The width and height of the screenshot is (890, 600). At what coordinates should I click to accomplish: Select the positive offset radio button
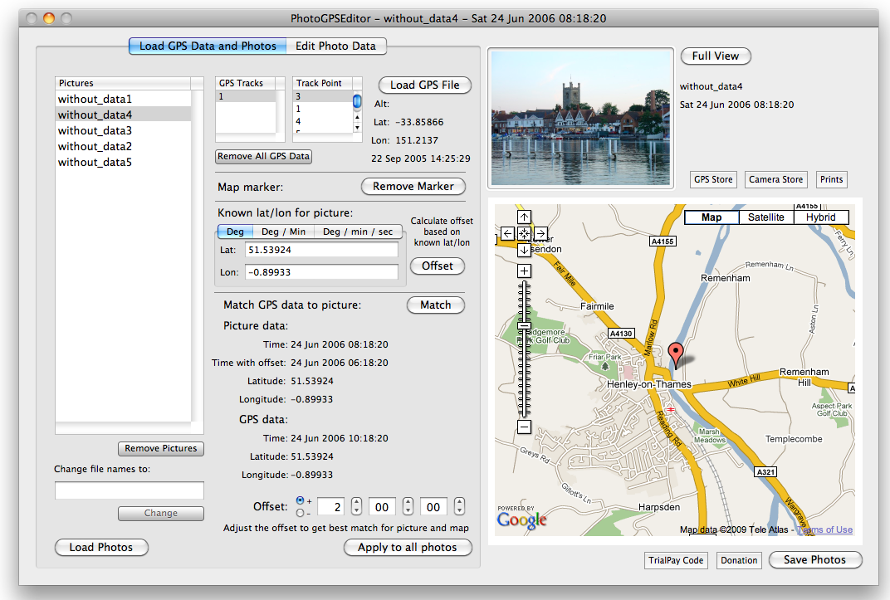coord(300,501)
